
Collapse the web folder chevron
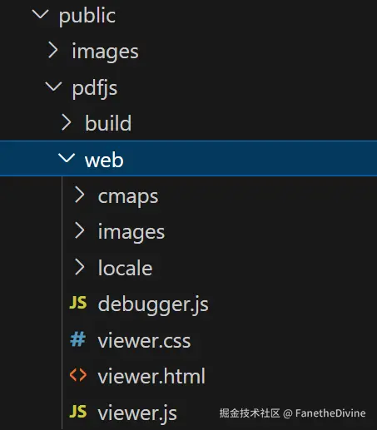click(67, 158)
